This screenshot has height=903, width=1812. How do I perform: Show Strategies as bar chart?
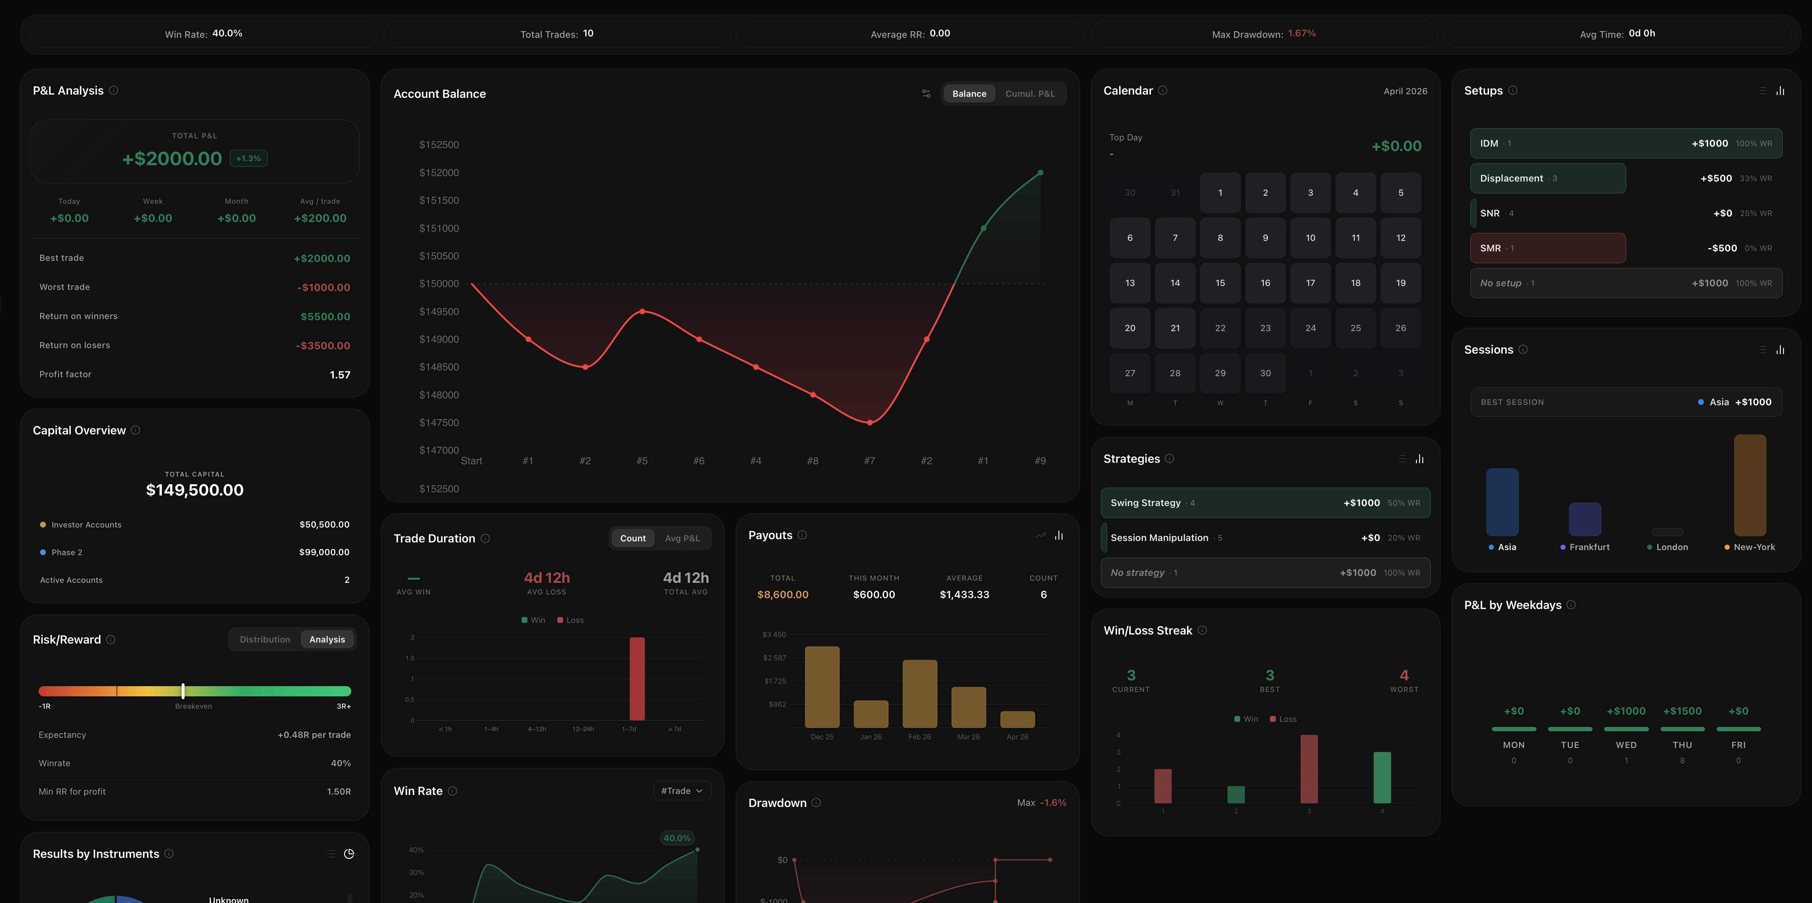[x=1420, y=458]
